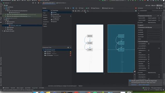Viewport: 165px width, 93px height.
Task: Search the Palette with the magnifier icon
Action: [x=66, y=8]
